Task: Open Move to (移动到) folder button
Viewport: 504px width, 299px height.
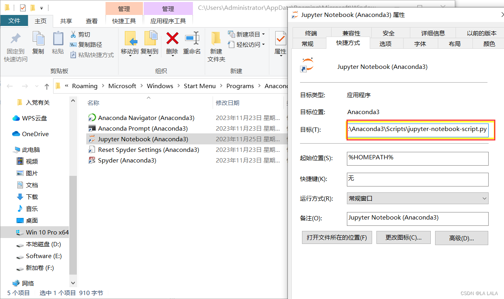Action: coord(130,39)
